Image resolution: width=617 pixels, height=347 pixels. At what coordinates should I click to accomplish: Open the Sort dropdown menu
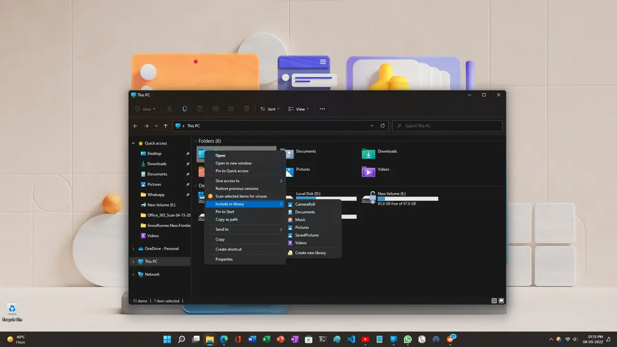[x=270, y=109]
